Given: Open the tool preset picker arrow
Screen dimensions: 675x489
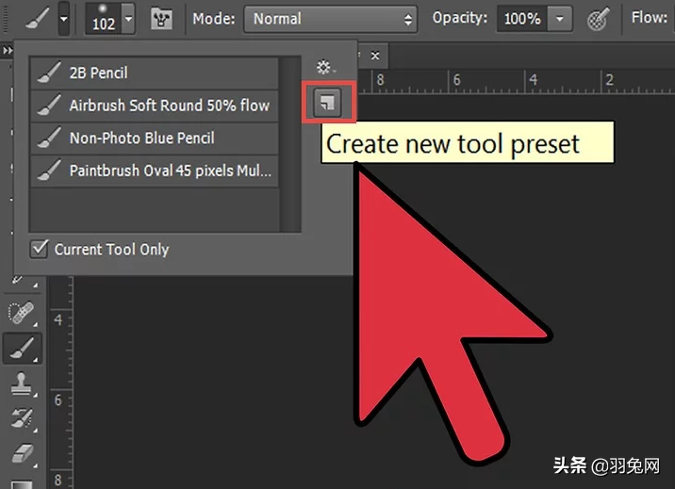Looking at the screenshot, I should (64, 19).
